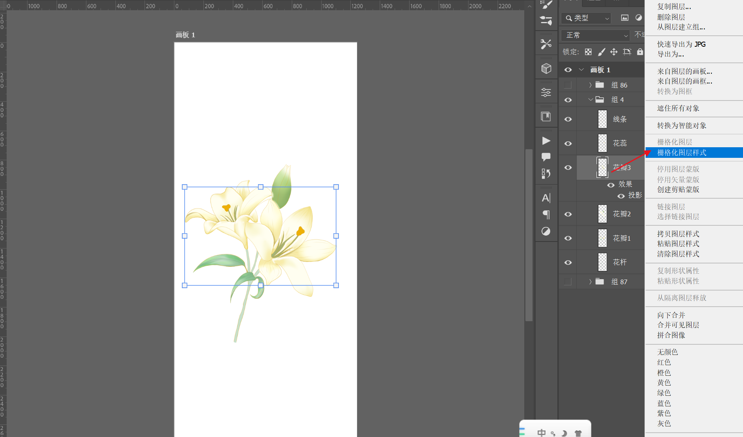
Task: Toggle 效果 effects visibility eye
Action: pyautogui.click(x=611, y=185)
